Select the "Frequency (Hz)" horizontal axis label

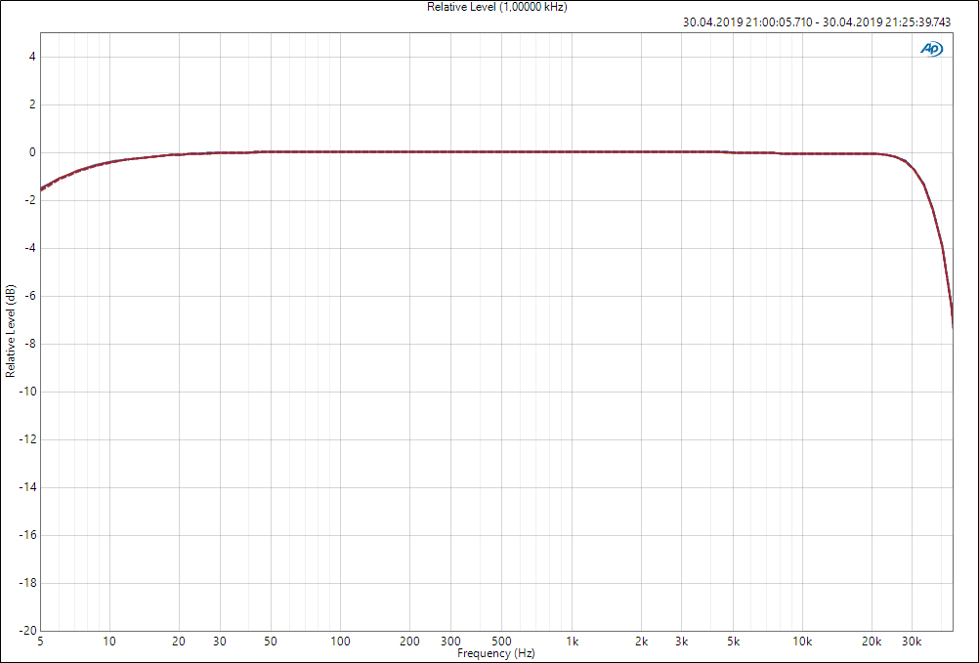tap(496, 653)
